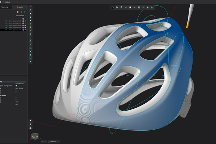Click the Global CS button at bottom
This screenshot has width=216, height=144.
tap(53, 141)
